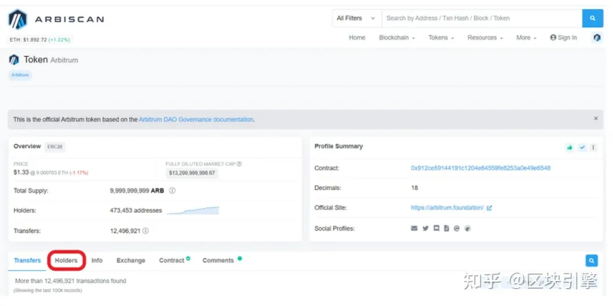Viewport: 613px width, 306px height.
Task: Click 'More than 12,496,921 transactions found' text
Action: pos(70,280)
